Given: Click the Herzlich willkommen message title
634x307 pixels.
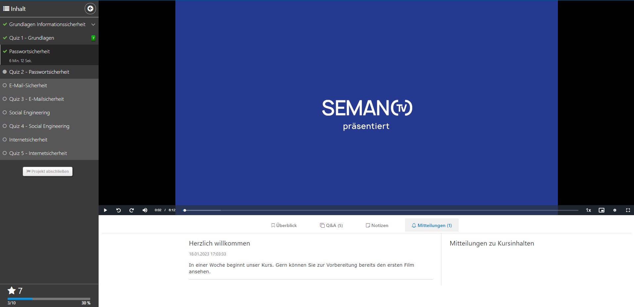Looking at the screenshot, I should 219,244.
